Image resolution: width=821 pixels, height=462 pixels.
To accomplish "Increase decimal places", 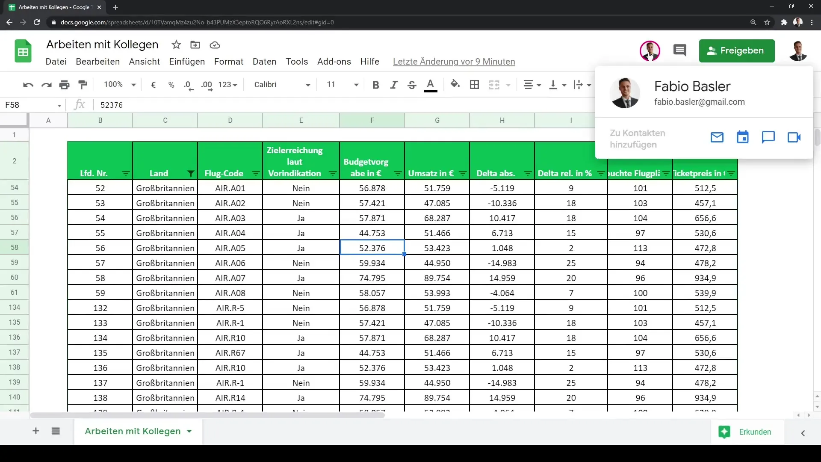I will [207, 85].
